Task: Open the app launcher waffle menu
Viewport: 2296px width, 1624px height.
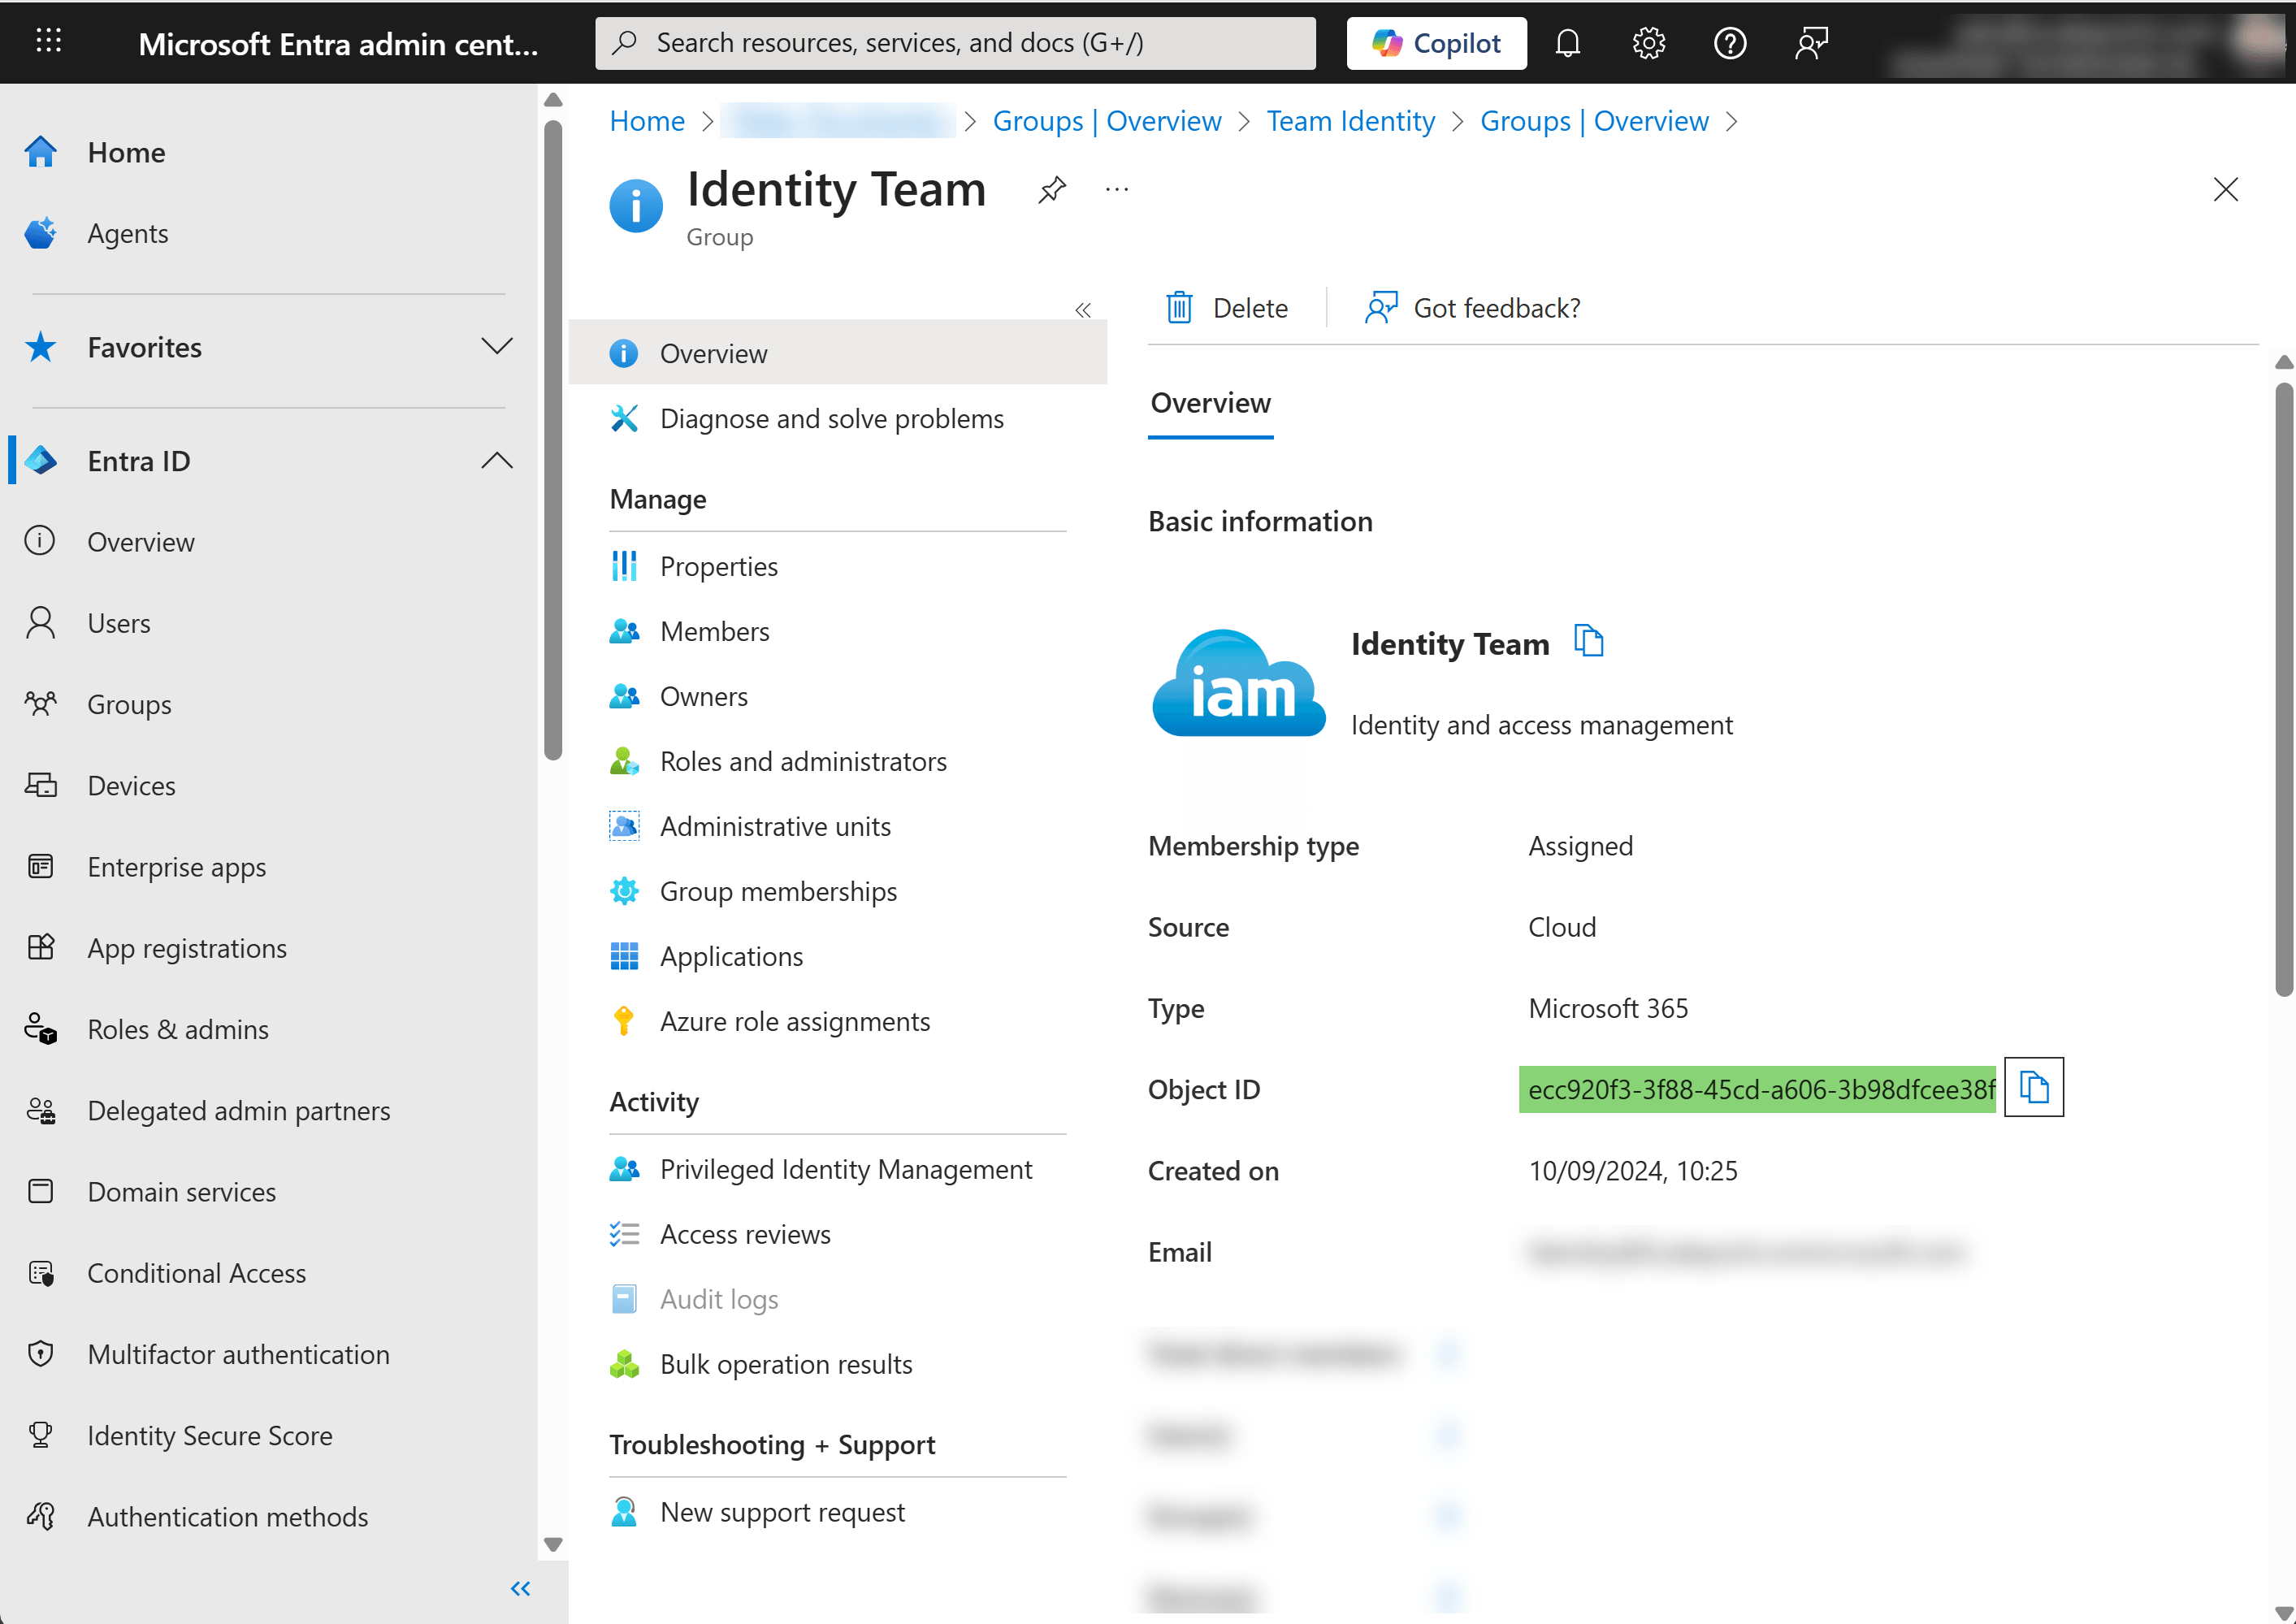Action: pos(48,41)
